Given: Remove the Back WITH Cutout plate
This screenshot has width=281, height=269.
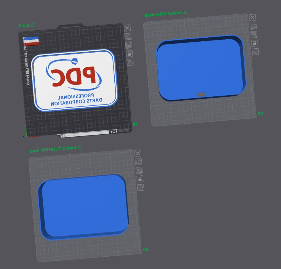Looking at the screenshot, I should click(x=253, y=17).
